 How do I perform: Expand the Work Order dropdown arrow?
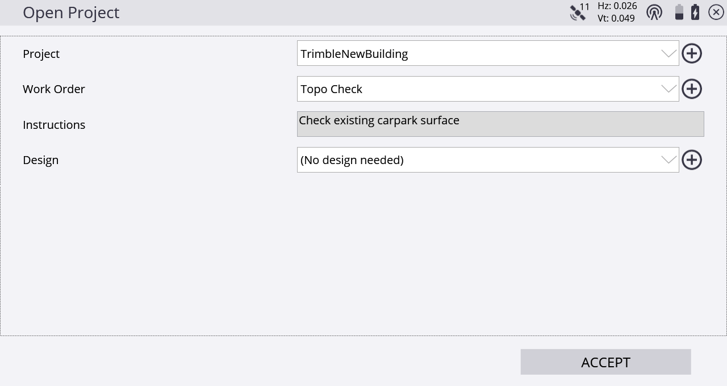pyautogui.click(x=668, y=89)
